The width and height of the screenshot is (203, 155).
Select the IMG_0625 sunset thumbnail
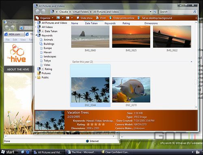pyautogui.click(x=131, y=37)
